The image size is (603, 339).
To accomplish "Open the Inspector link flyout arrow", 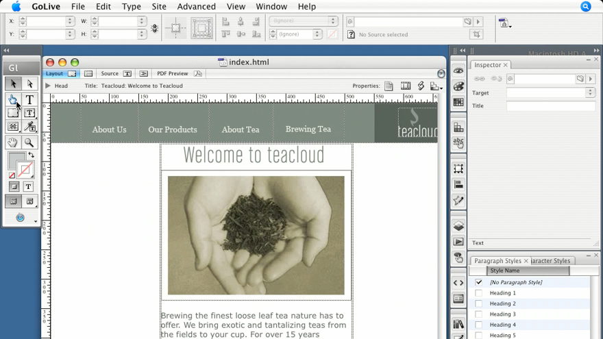I will [x=591, y=79].
